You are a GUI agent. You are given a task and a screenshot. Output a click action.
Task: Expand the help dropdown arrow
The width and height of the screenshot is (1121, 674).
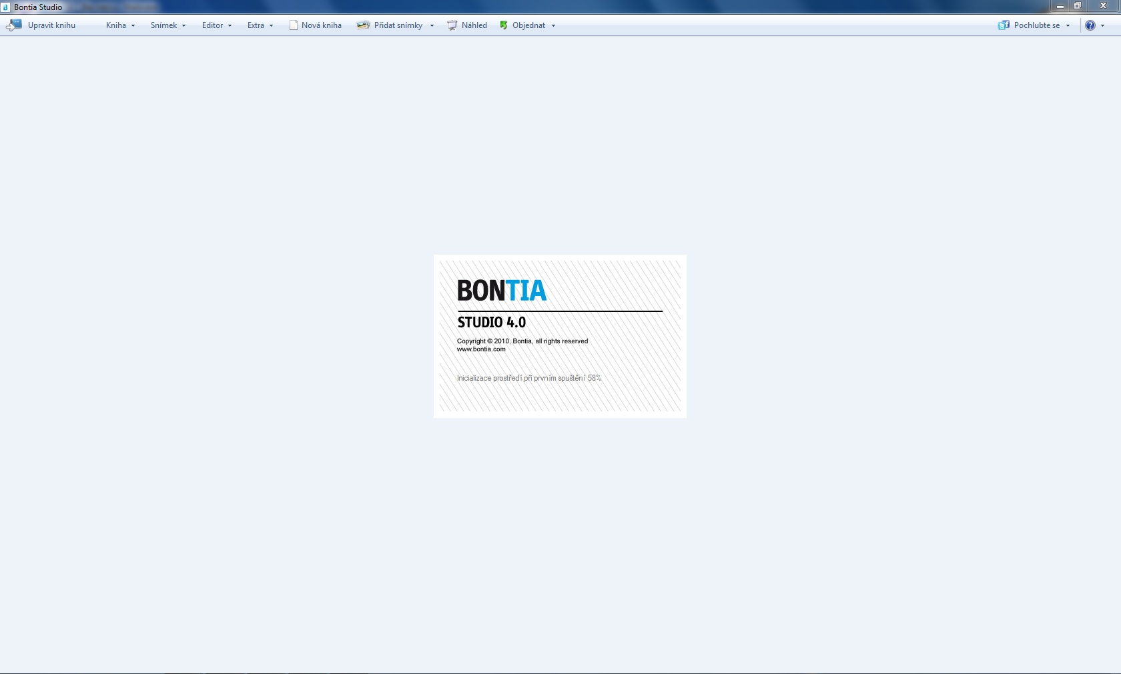(1103, 26)
